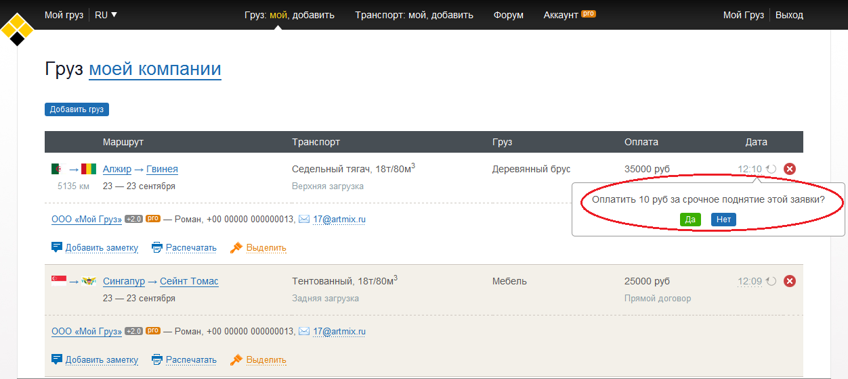The image size is (848, 379).
Task: Click the note icon in first listing
Action: (x=57, y=248)
